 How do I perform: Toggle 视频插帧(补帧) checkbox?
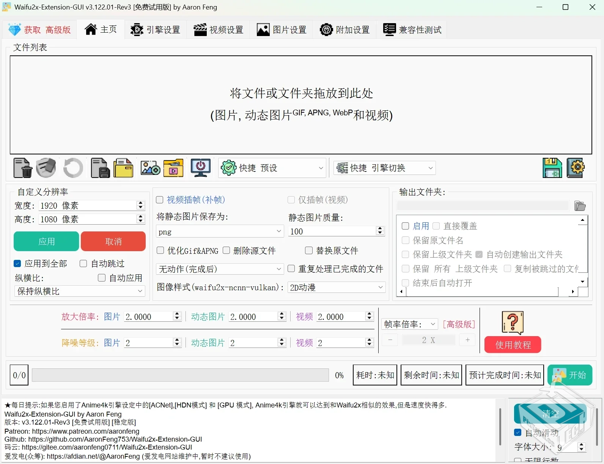(160, 200)
